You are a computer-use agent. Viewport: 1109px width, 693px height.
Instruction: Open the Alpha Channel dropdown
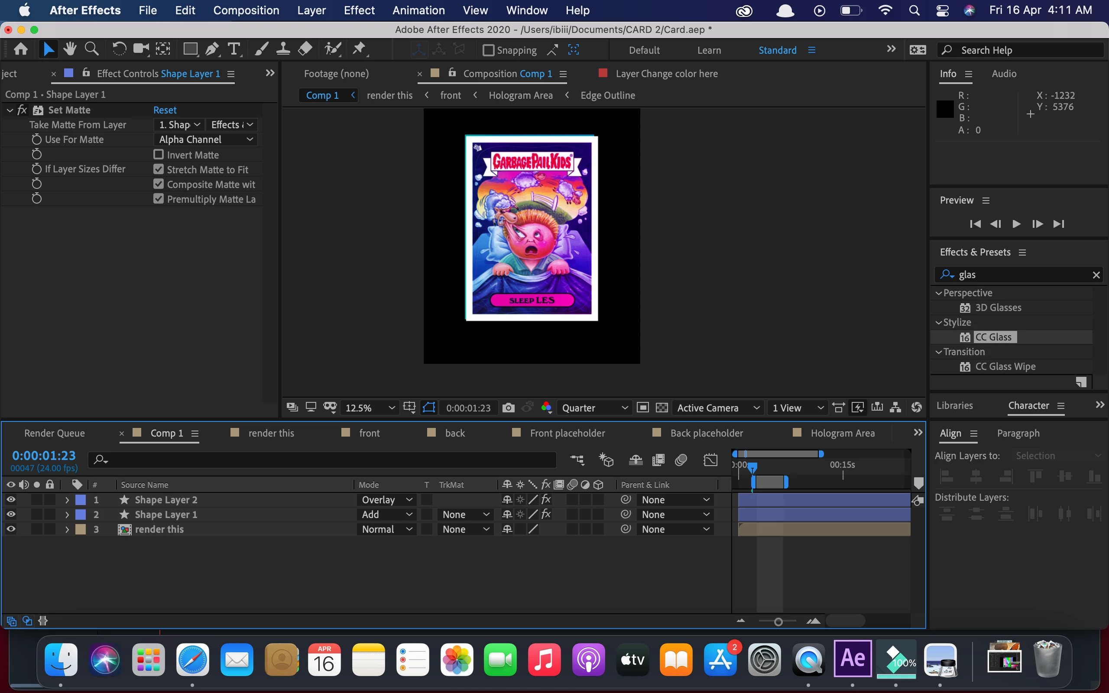(x=205, y=139)
